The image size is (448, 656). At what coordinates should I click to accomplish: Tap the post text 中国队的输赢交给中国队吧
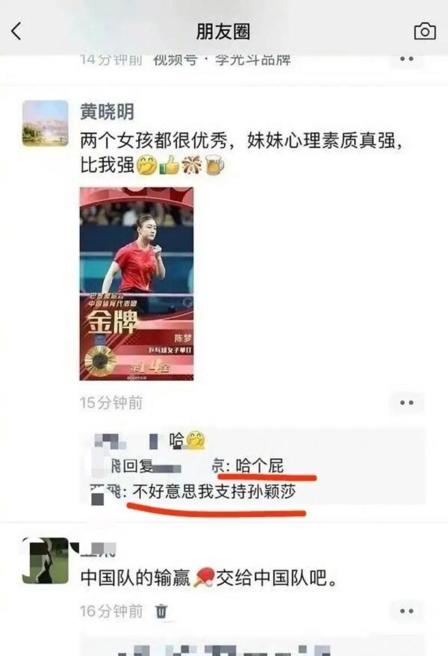[209, 578]
